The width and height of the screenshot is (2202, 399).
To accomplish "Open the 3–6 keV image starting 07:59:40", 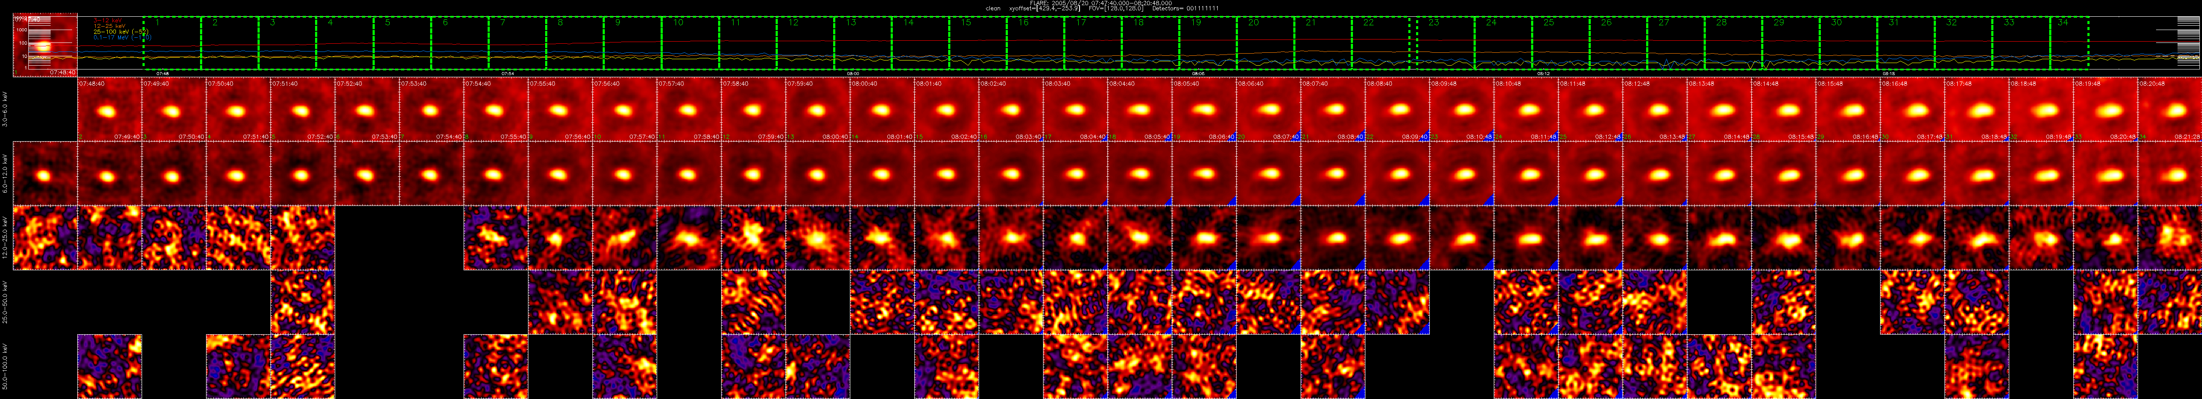I will click(818, 109).
